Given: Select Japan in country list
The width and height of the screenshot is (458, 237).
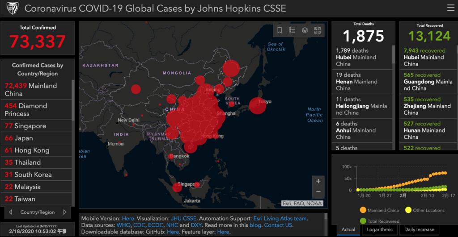Looking at the screenshot, I should click(36, 138).
